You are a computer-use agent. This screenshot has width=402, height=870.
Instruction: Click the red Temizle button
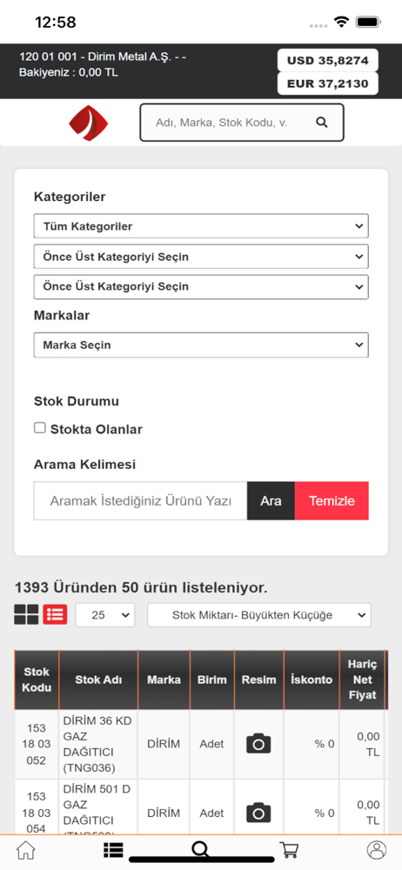332,501
